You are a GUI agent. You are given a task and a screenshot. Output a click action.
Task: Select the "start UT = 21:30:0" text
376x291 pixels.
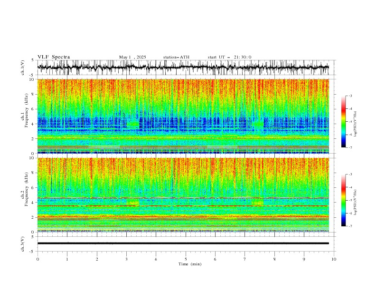click(x=229, y=57)
